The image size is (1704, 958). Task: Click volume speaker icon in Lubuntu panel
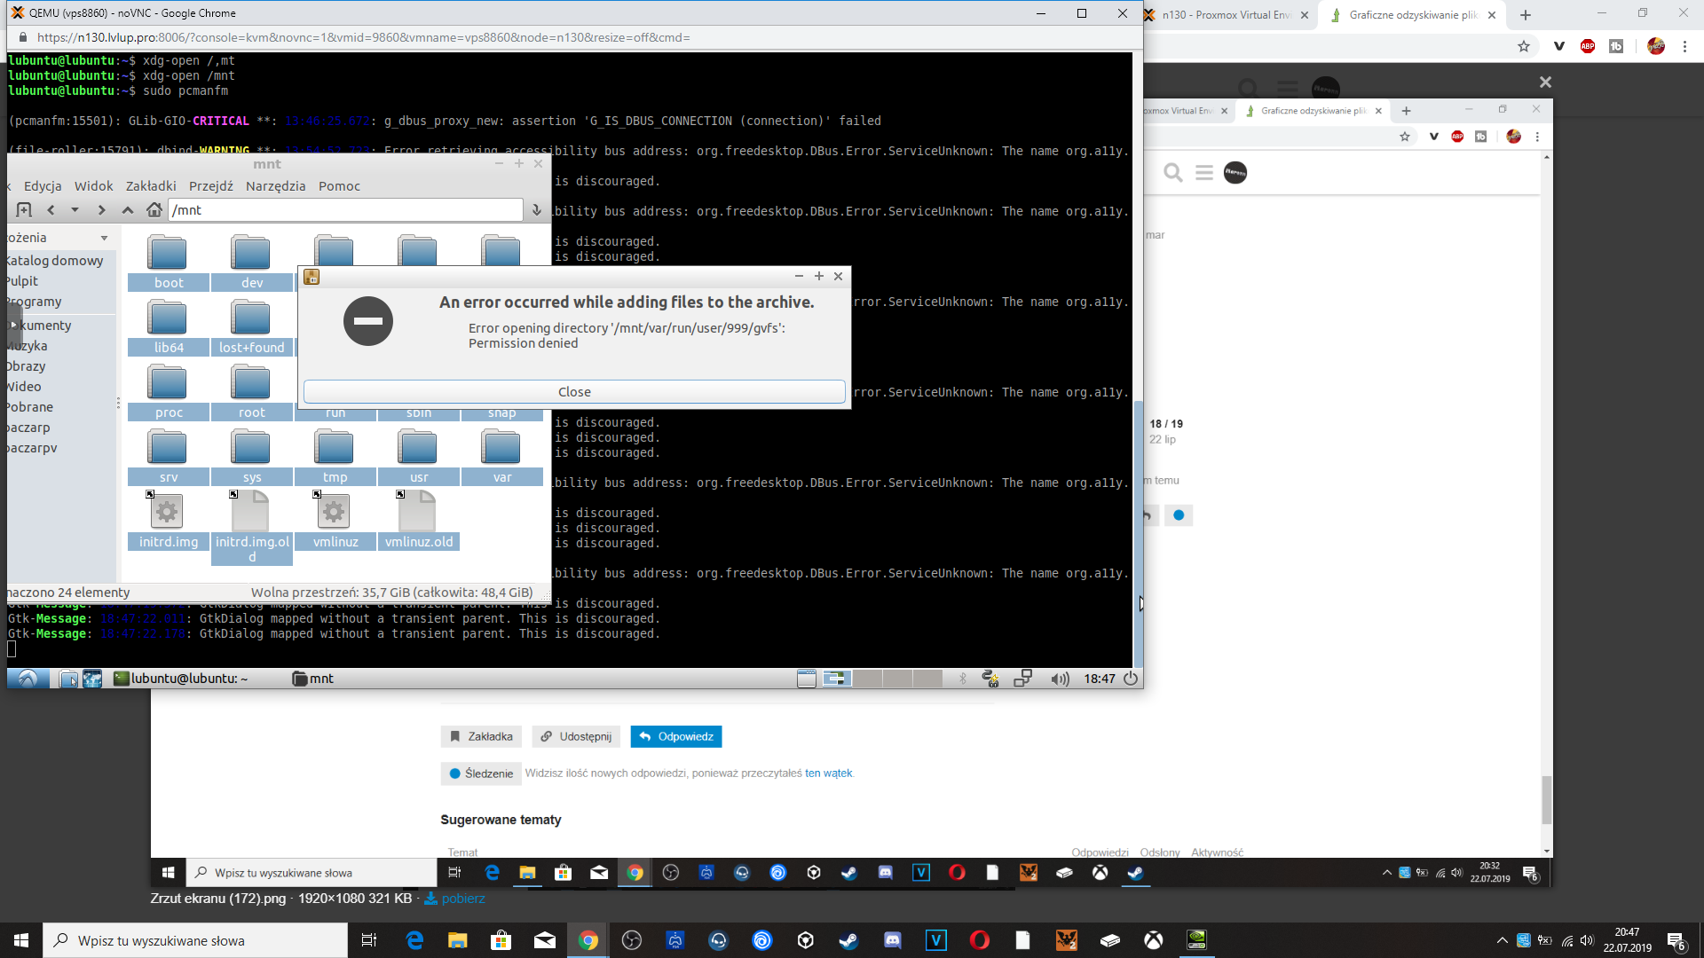tap(1060, 679)
